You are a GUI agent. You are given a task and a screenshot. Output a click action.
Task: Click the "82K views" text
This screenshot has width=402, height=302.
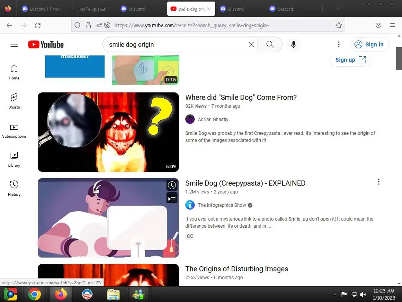pyautogui.click(x=196, y=106)
